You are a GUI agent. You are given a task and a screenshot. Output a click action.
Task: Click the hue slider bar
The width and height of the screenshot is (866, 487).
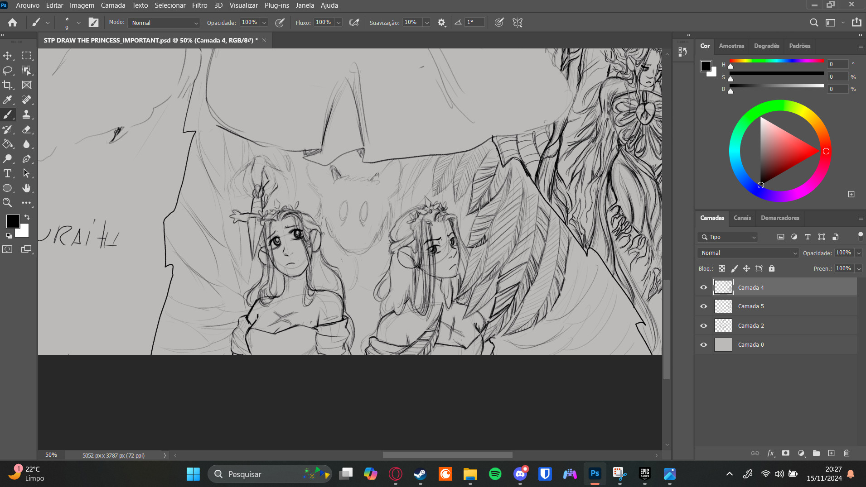pos(776,61)
